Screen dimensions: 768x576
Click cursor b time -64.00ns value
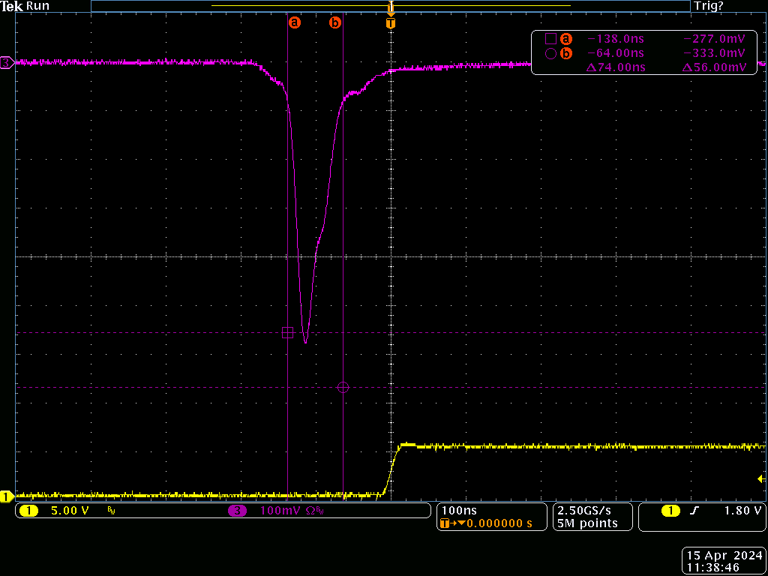[615, 53]
